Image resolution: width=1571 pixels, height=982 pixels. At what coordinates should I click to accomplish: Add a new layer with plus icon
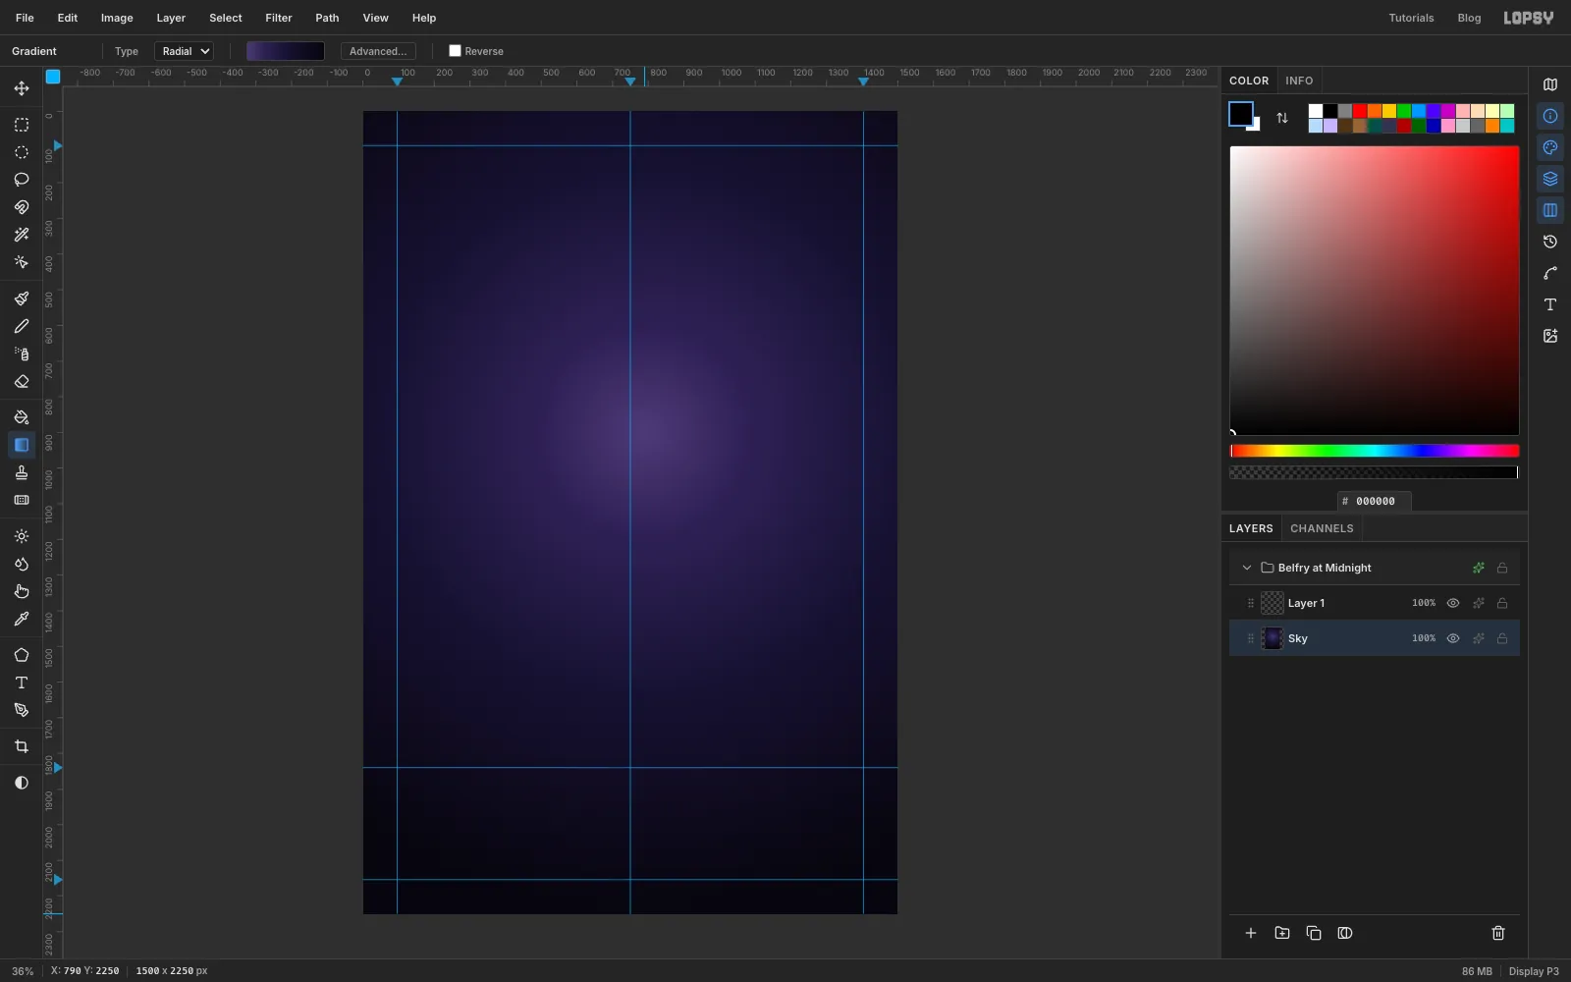tap(1251, 933)
